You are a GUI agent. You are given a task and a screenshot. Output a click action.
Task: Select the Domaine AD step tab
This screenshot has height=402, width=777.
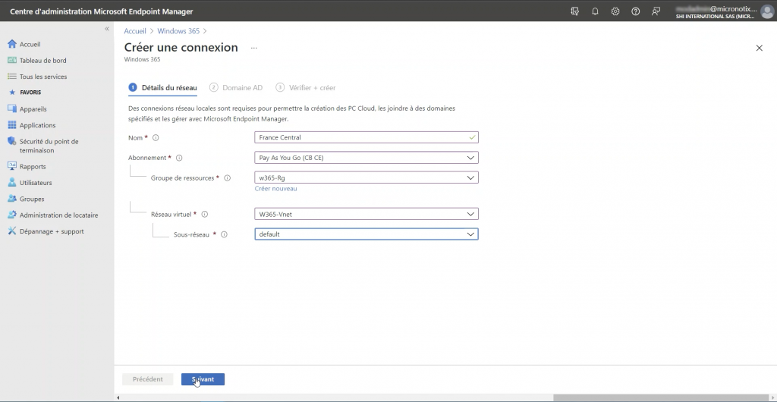click(x=236, y=88)
